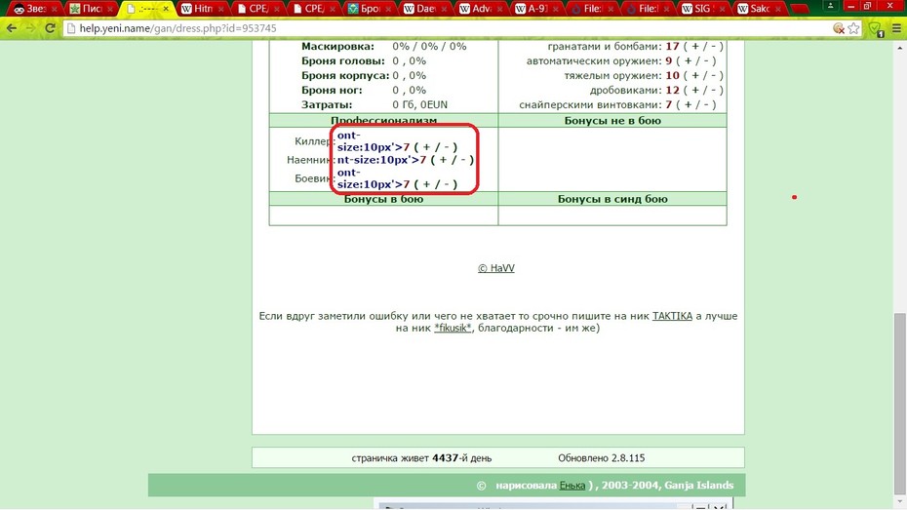This screenshot has width=907, height=510.
Task: Click the Обновлено 2.8.115 text
Action: [x=601, y=458]
